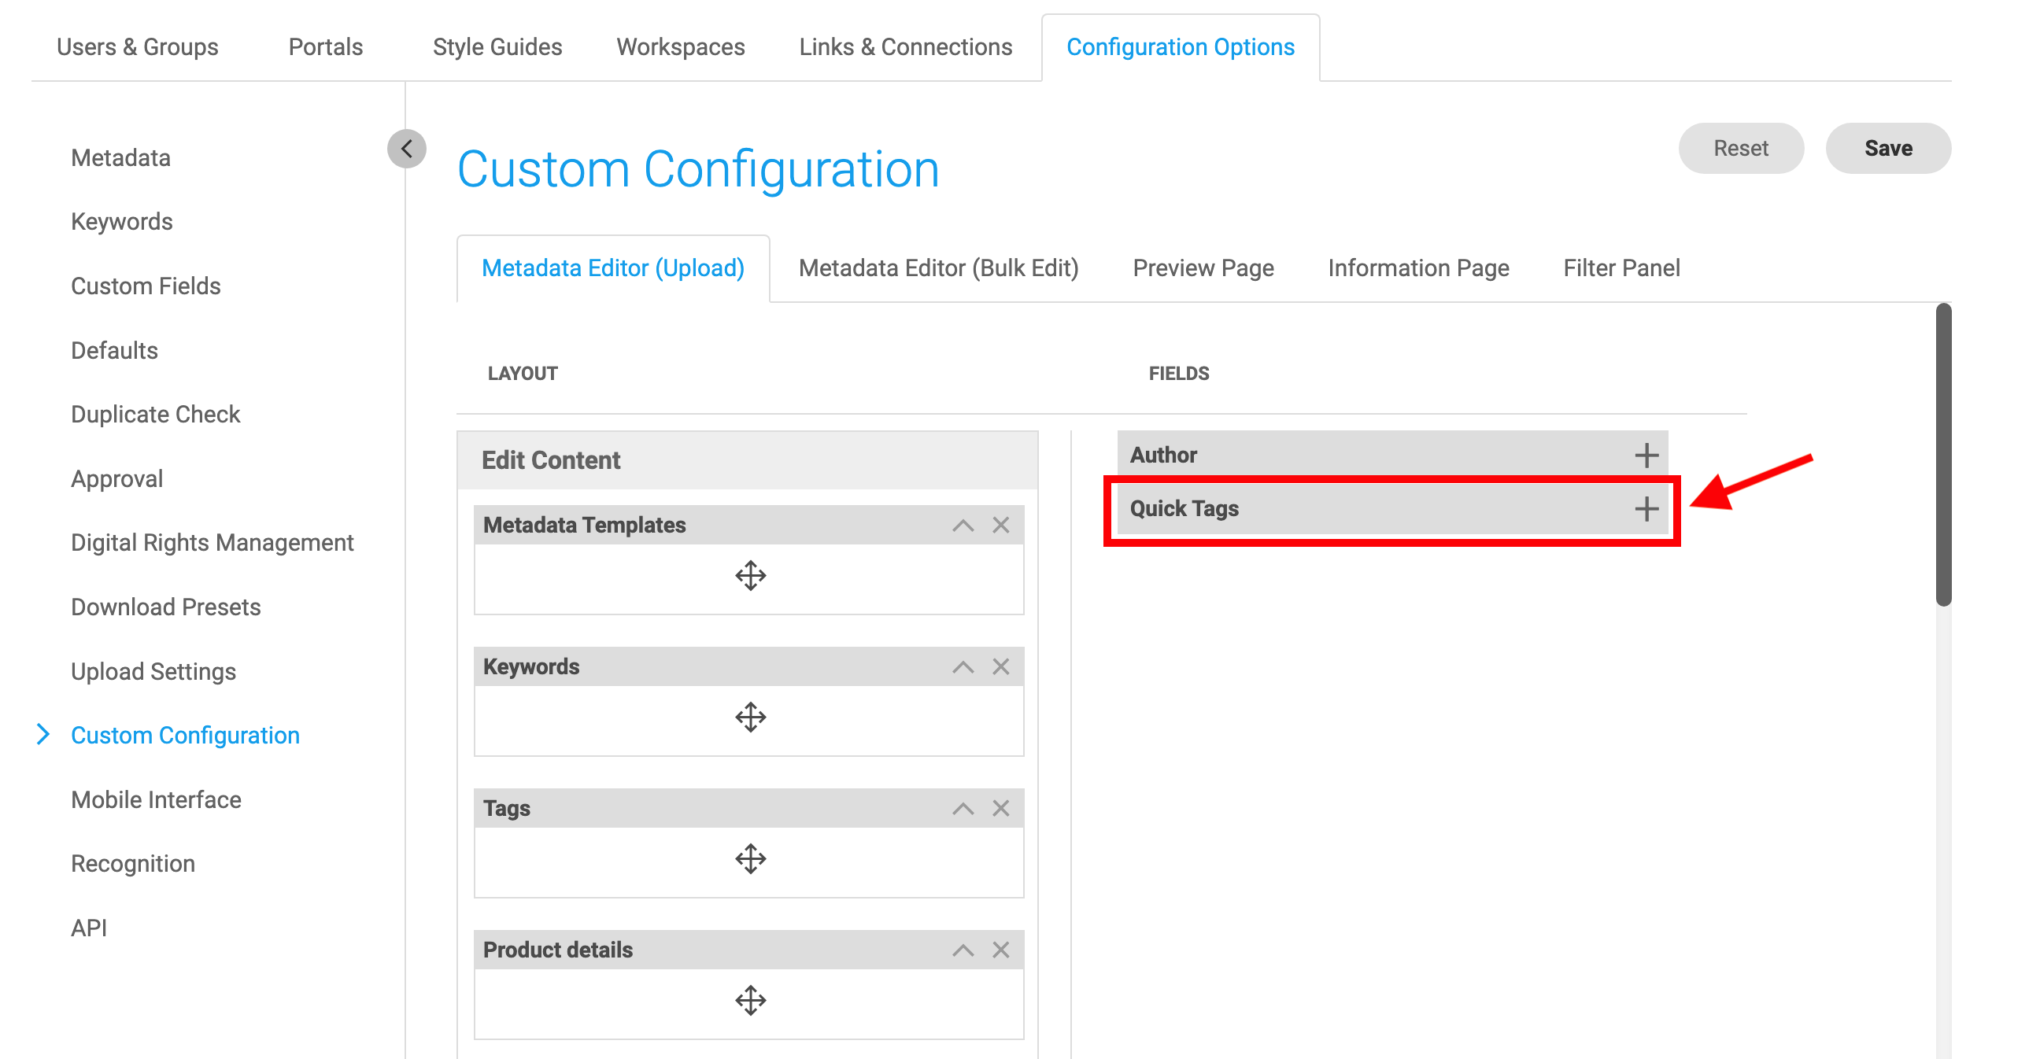Open Digital Rights Management settings
Viewport: 2040px width, 1059px height.
click(212, 542)
